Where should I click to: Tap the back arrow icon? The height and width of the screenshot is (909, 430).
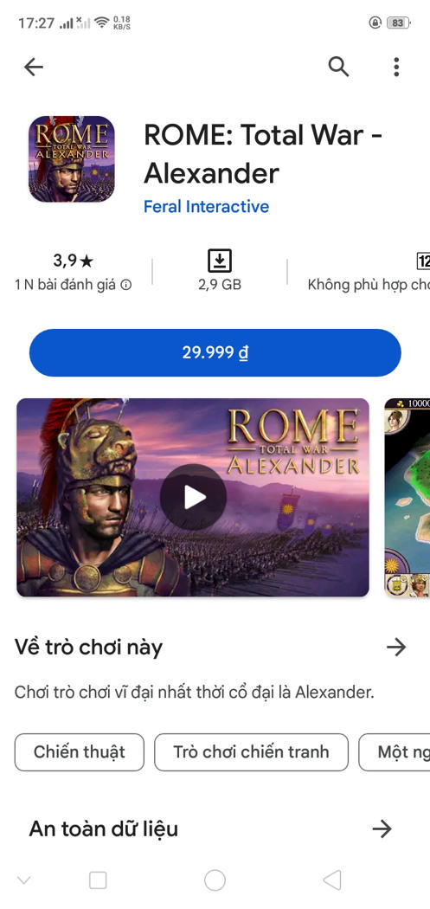pos(34,68)
